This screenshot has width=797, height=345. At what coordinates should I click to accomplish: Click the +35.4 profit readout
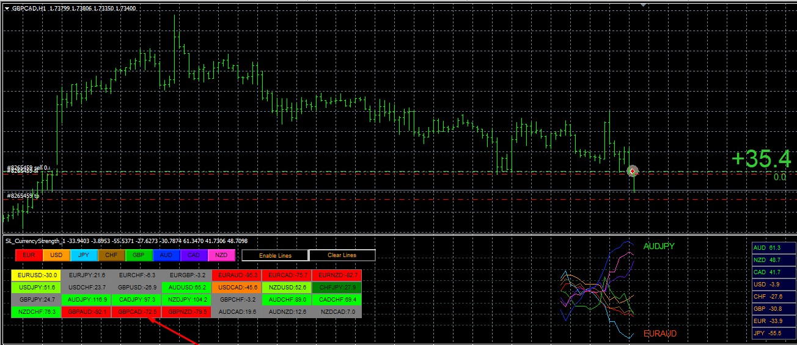coord(761,159)
